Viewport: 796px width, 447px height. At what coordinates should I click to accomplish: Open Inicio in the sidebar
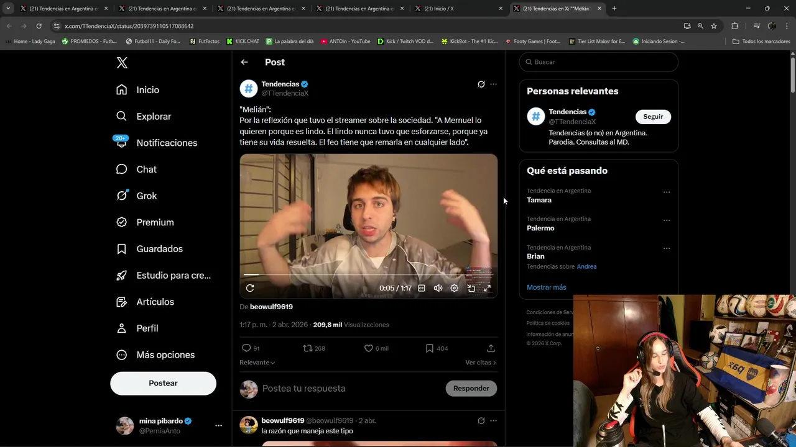[x=137, y=90]
